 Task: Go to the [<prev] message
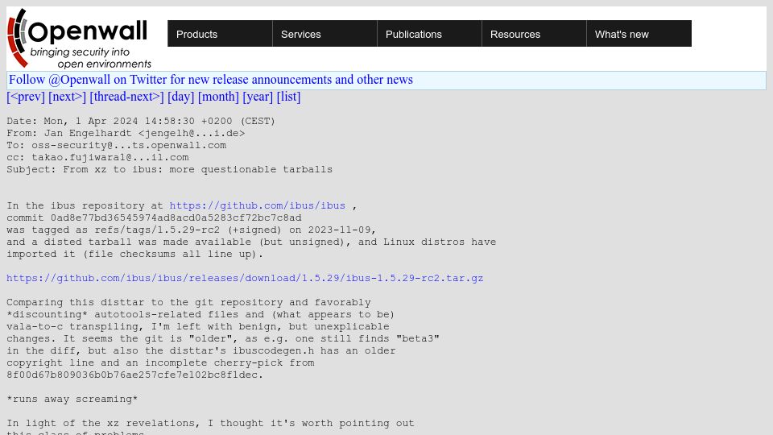[26, 97]
